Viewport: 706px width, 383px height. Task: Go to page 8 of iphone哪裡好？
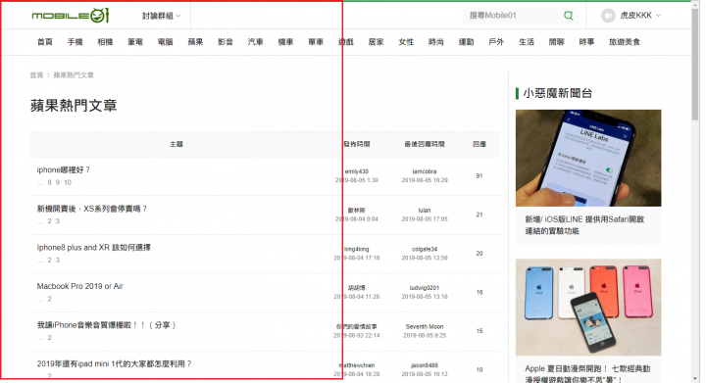(50, 182)
